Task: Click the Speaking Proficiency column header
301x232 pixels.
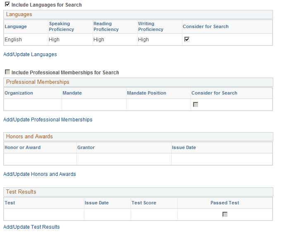Action: pos(62,26)
